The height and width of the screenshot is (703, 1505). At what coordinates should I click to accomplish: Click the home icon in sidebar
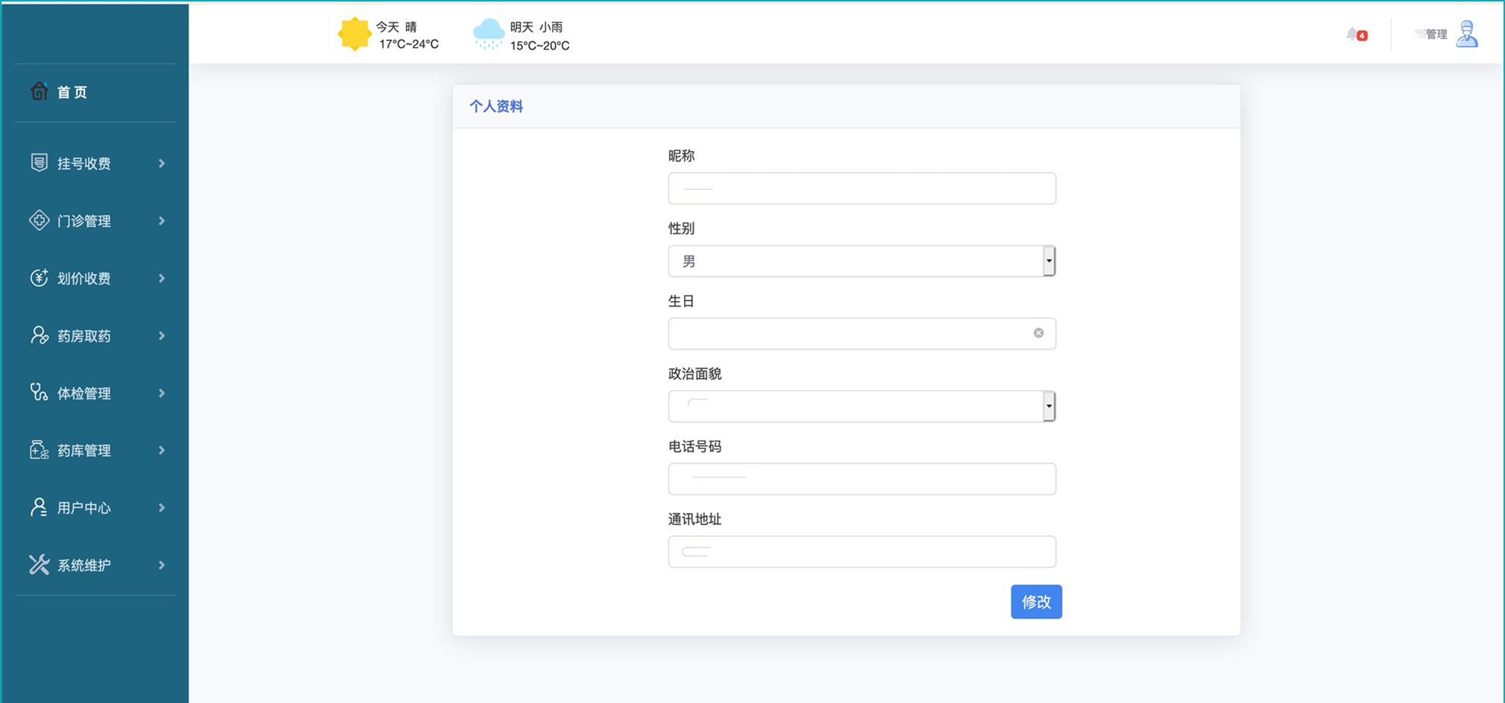39,91
